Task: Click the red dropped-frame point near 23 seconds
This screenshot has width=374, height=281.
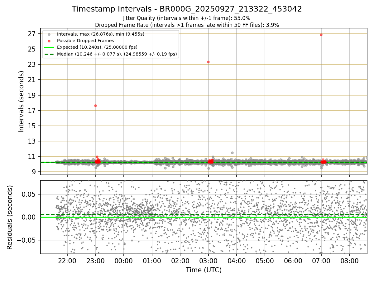Action: tap(208, 62)
